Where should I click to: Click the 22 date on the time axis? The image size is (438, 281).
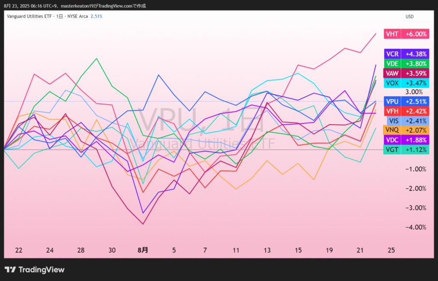[x=19, y=250]
